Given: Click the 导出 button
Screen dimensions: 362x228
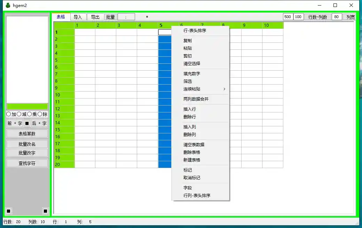Looking at the screenshot, I should tap(95, 17).
